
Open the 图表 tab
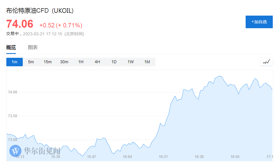pos(33,47)
